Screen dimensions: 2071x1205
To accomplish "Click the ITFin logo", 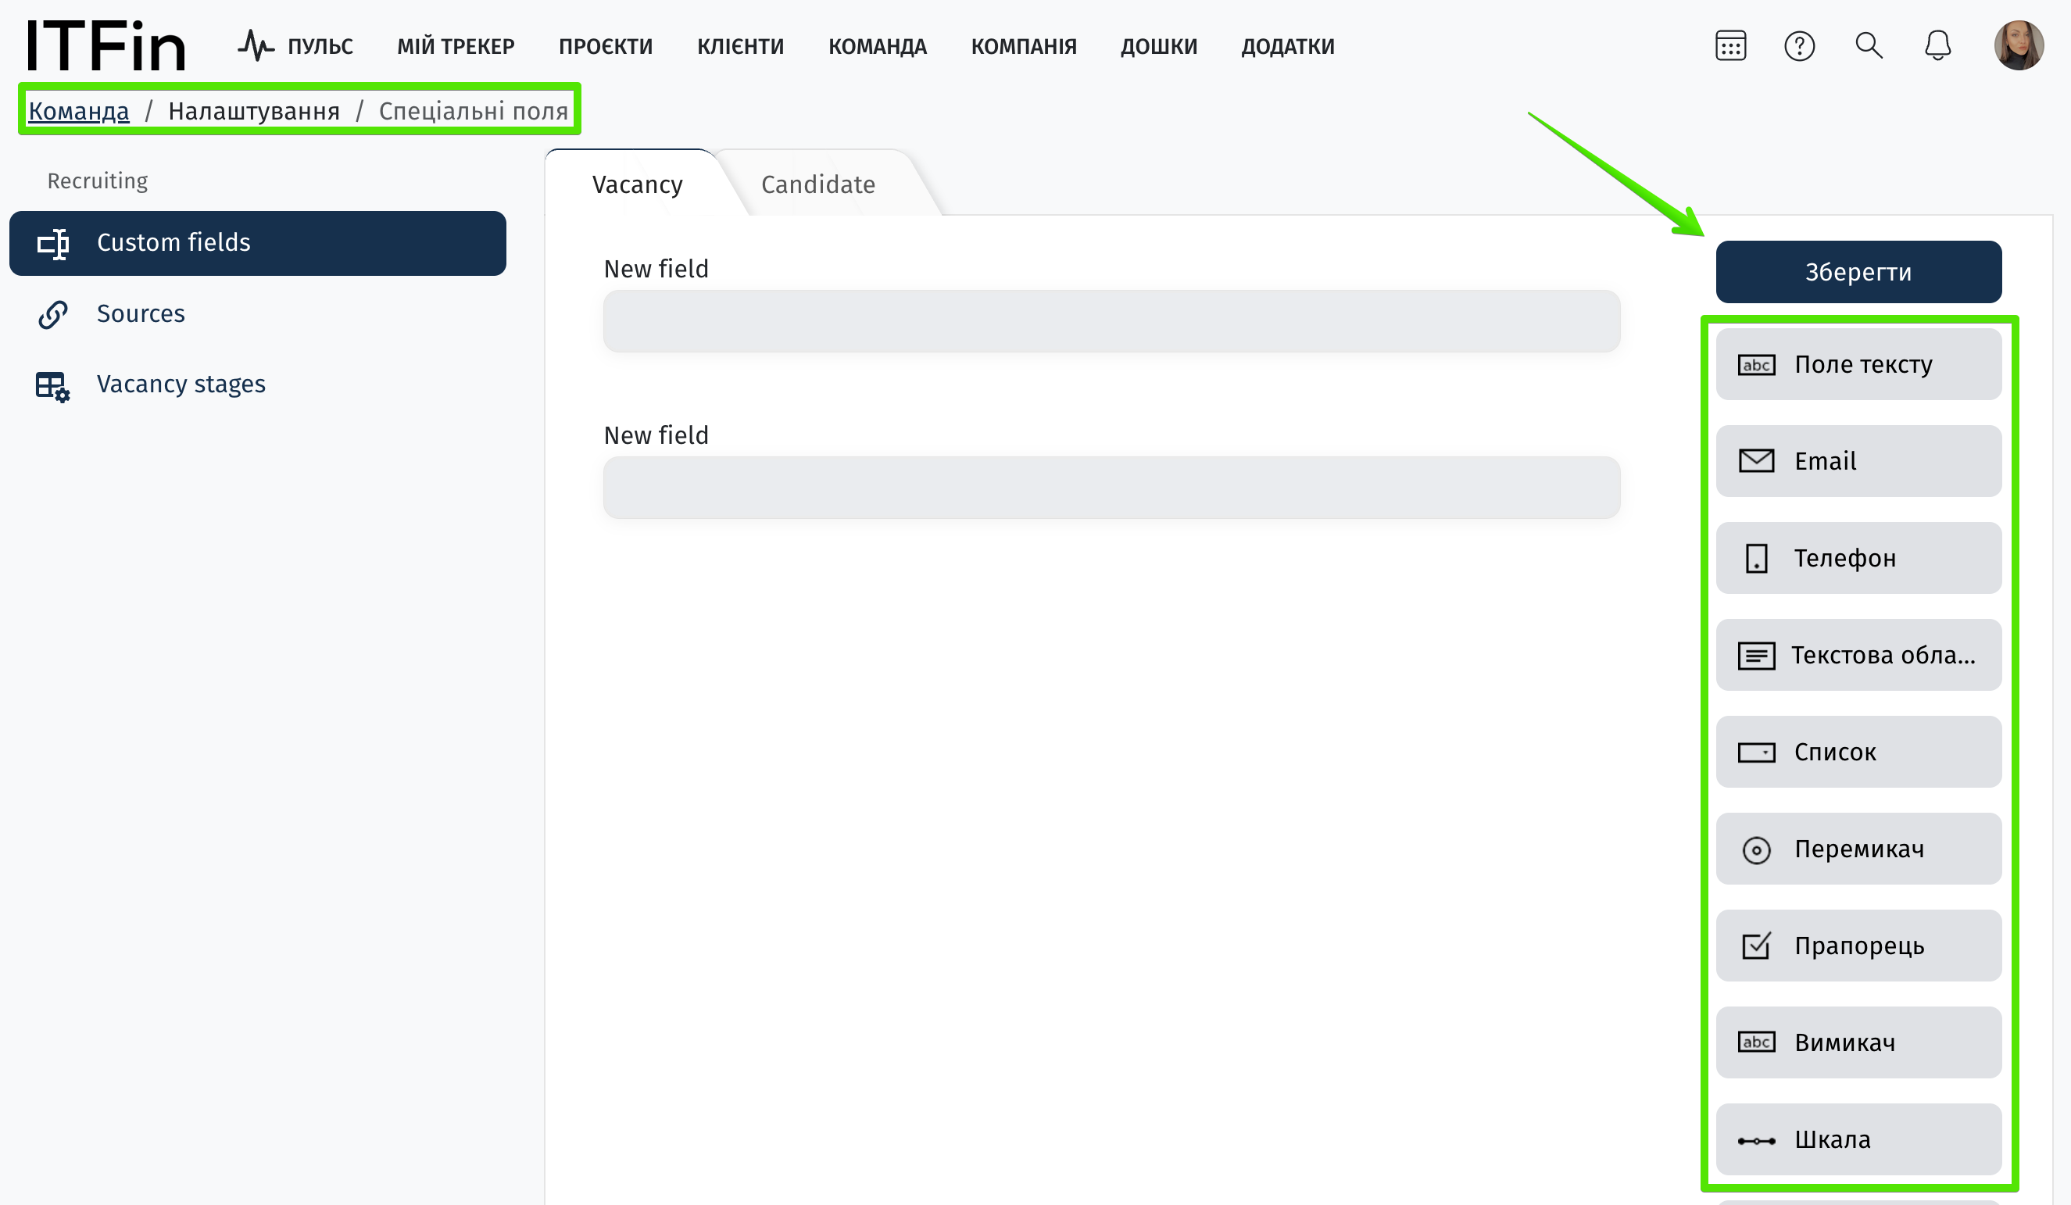I will click(106, 46).
